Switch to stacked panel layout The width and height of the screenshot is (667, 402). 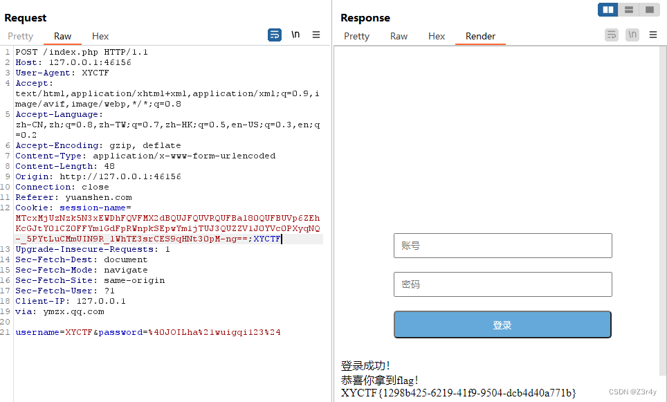pyautogui.click(x=628, y=9)
